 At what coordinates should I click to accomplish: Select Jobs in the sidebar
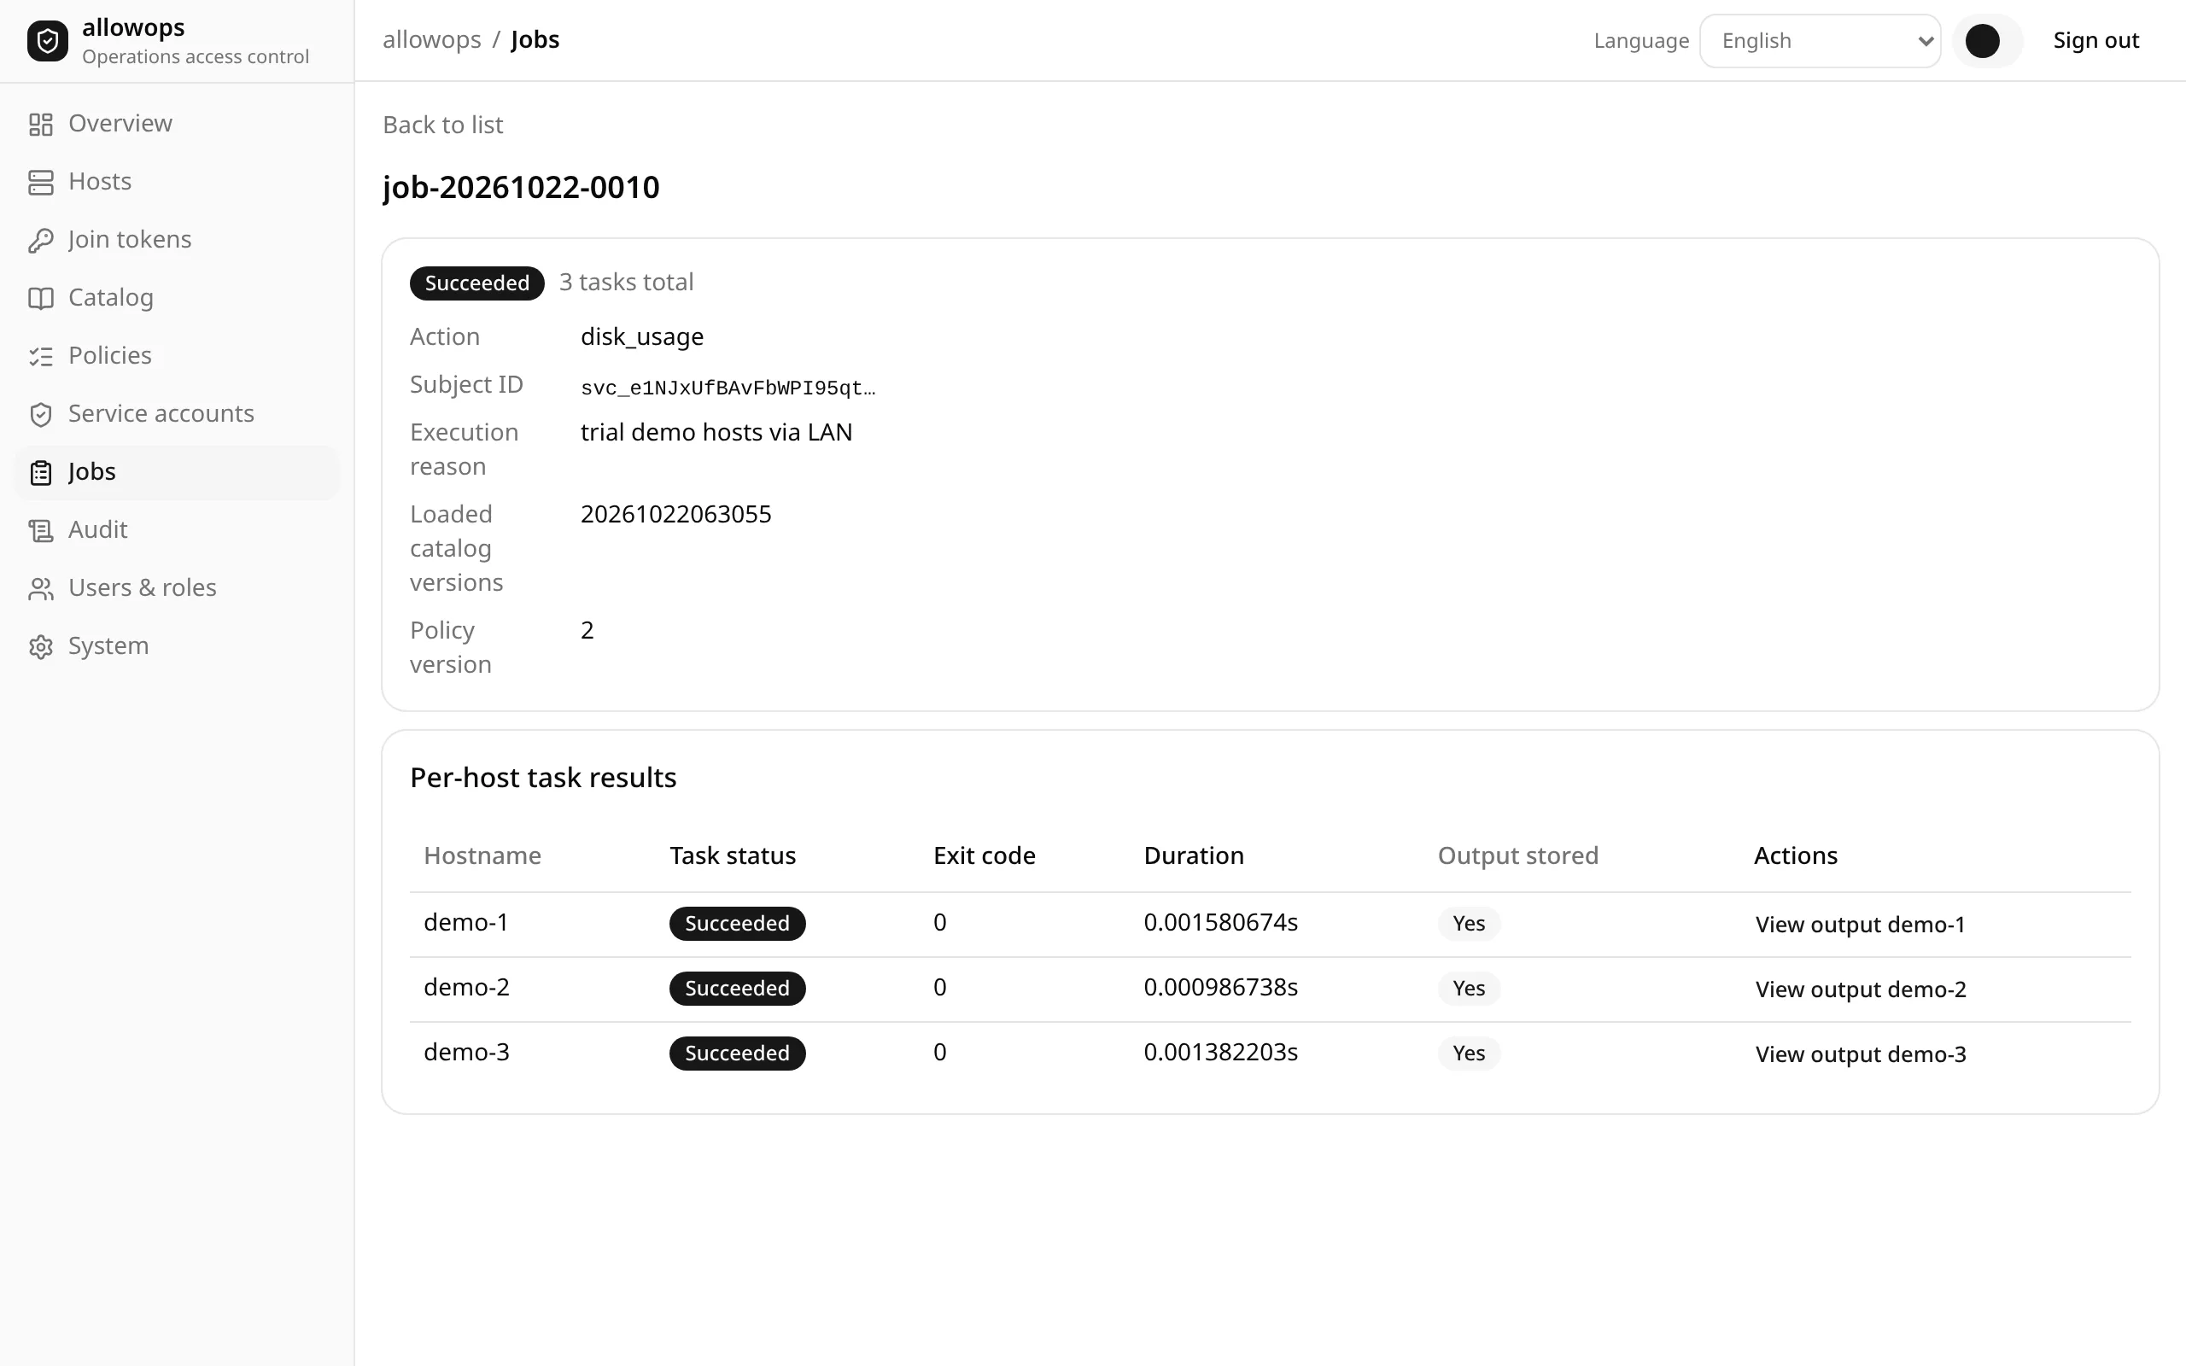177,472
